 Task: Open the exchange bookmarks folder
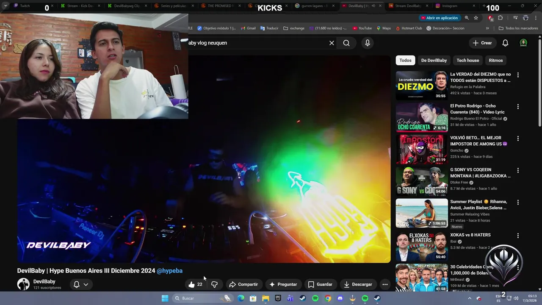[294, 28]
